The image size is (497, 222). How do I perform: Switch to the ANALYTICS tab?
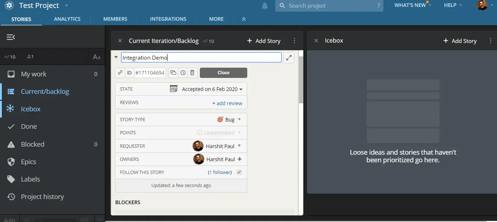(x=67, y=19)
